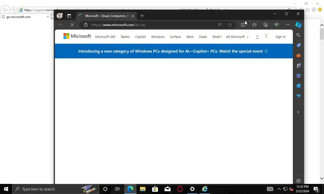Open Internet Explorer tools gear
The width and height of the screenshot is (324, 194).
[x=314, y=10]
